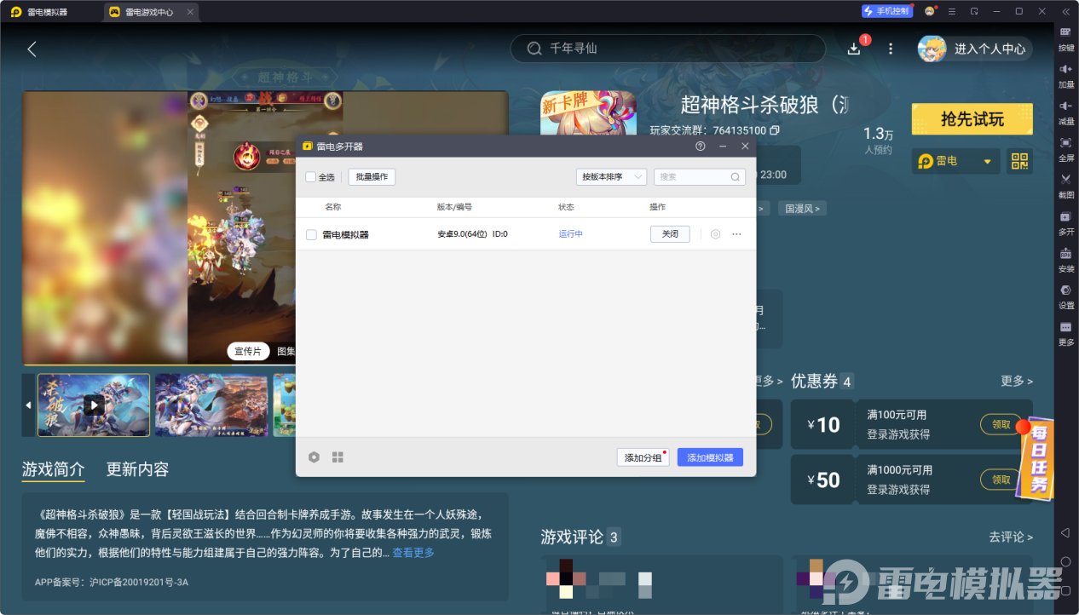Screen dimensions: 1079x615
Task: Copy the player group number 764135100
Action: [775, 130]
